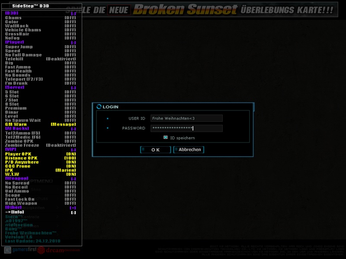Toggle Chams option off state
This screenshot has height=259, width=346.
click(x=70, y=18)
